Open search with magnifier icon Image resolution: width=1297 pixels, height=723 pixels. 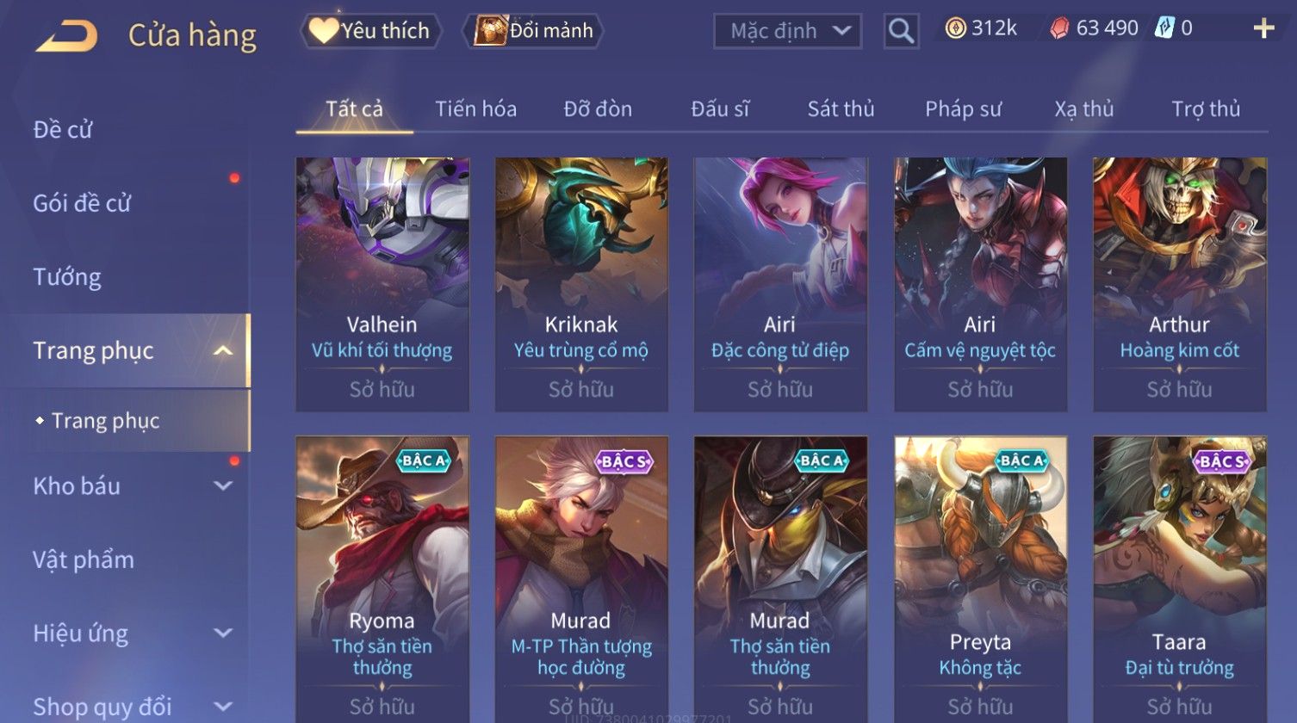901,32
